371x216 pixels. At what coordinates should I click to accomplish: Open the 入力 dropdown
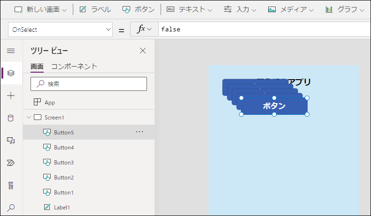coord(240,9)
